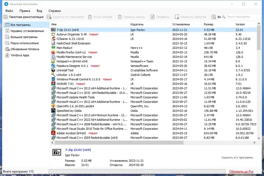Click the Igor Pavlov publisher cell

coord(138,30)
